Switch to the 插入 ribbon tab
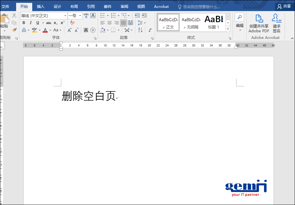This screenshot has height=205, width=295. click(41, 6)
